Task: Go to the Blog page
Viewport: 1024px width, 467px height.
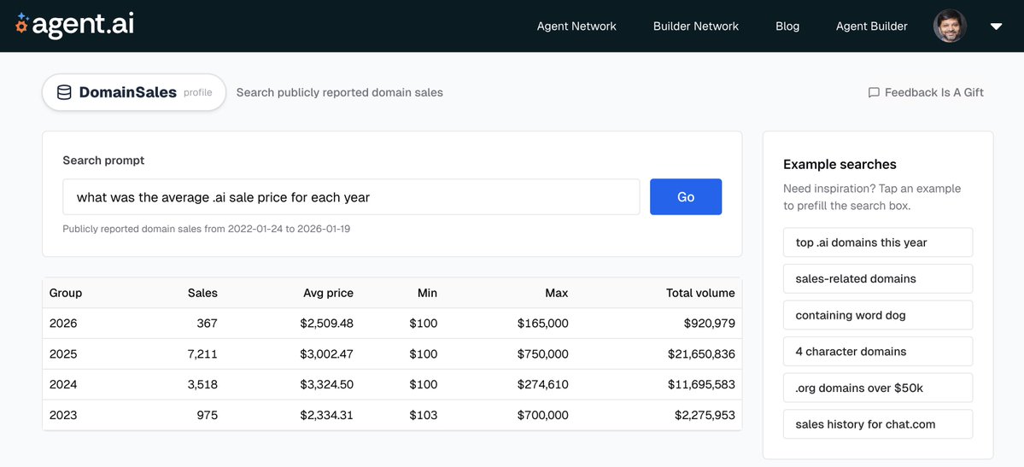Action: (x=787, y=26)
